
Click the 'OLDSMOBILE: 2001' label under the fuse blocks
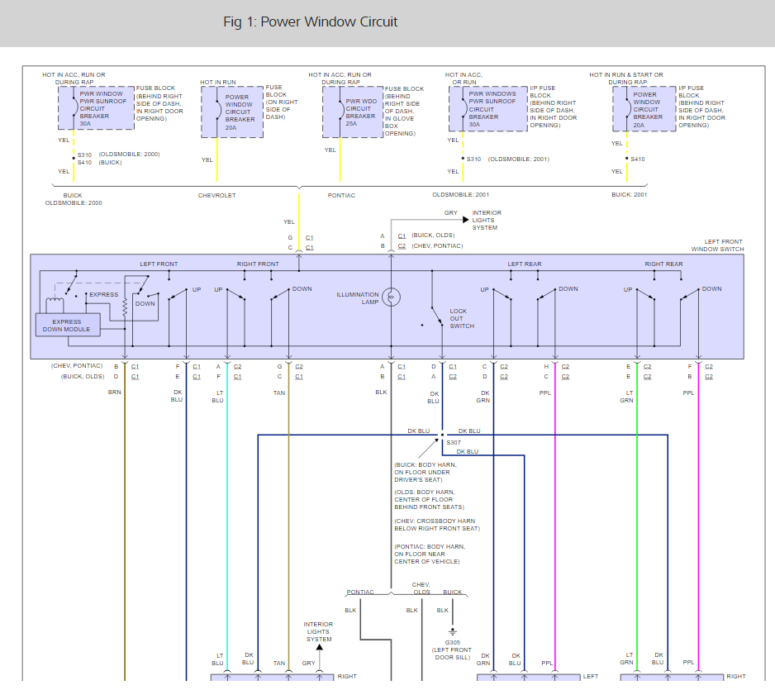(x=461, y=194)
